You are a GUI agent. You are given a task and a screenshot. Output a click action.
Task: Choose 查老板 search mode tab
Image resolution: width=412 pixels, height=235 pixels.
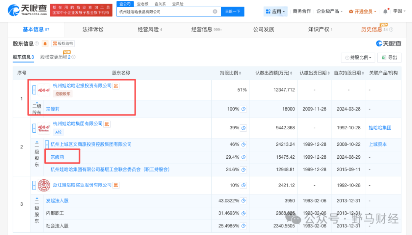[143, 4]
